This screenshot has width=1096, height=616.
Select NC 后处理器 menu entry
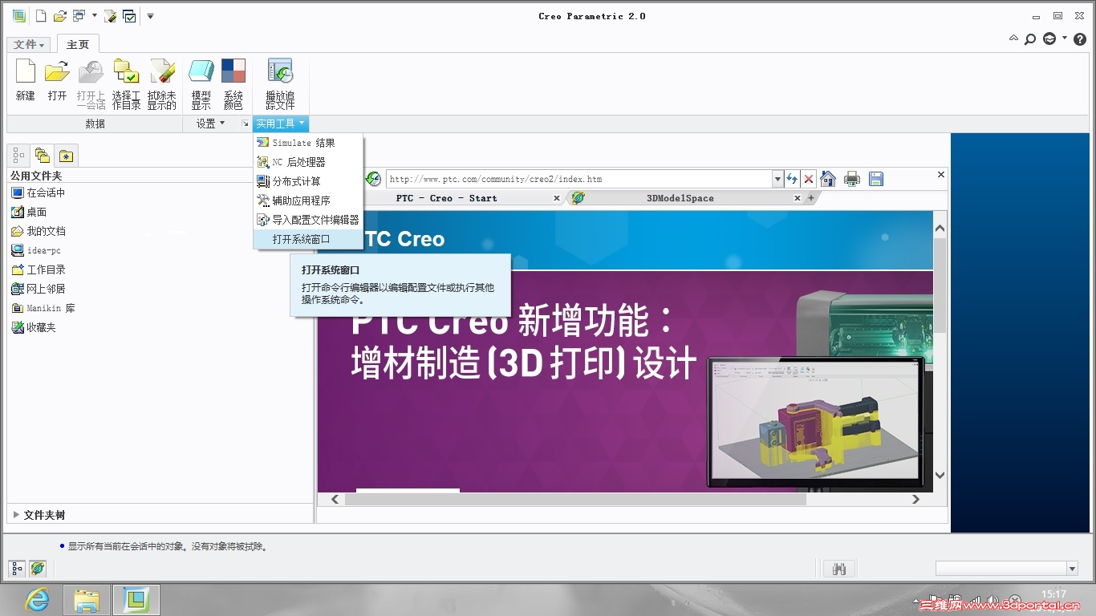[x=308, y=162]
